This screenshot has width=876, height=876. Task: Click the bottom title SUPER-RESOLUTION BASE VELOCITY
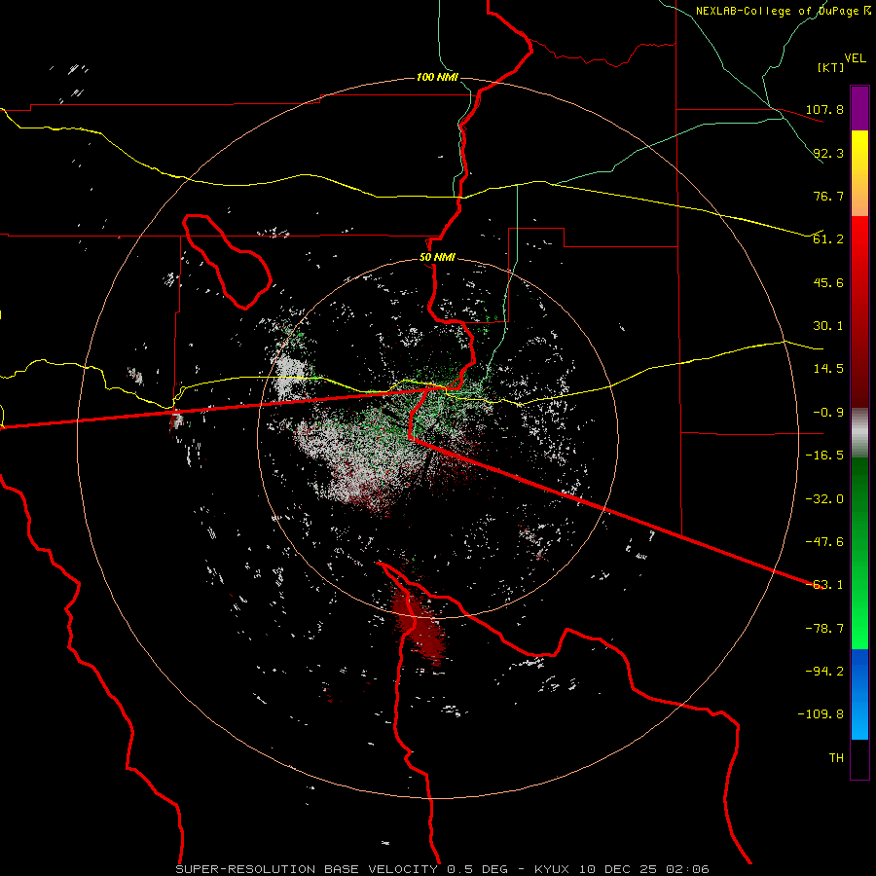pyautogui.click(x=307, y=869)
